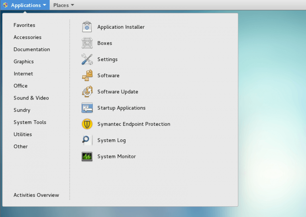
Task: Open Boxes via its cube icon
Action: pos(87,43)
